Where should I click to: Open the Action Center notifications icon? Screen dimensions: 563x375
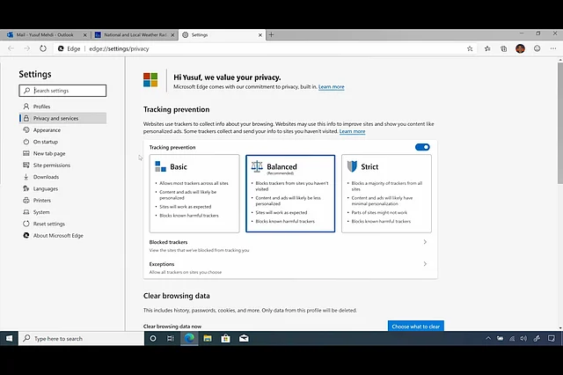click(x=552, y=338)
